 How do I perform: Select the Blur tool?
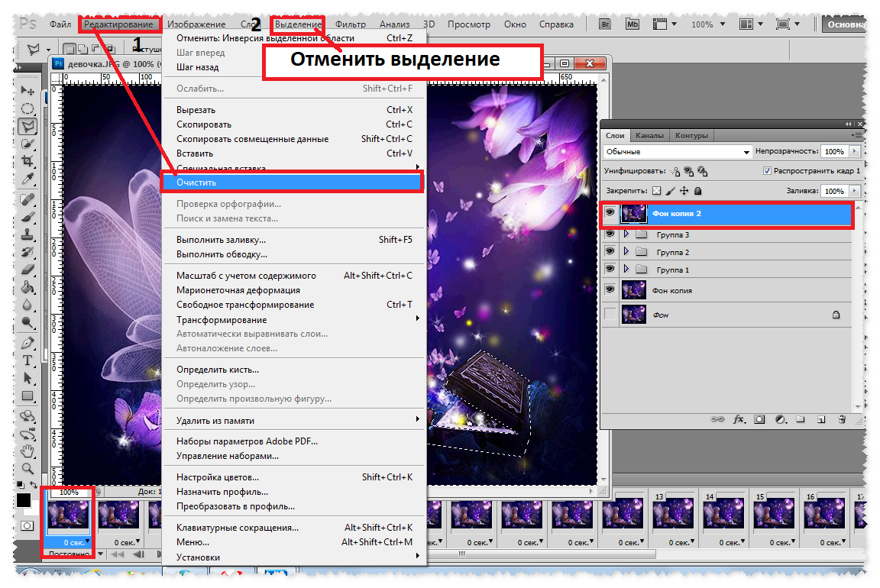click(x=27, y=305)
